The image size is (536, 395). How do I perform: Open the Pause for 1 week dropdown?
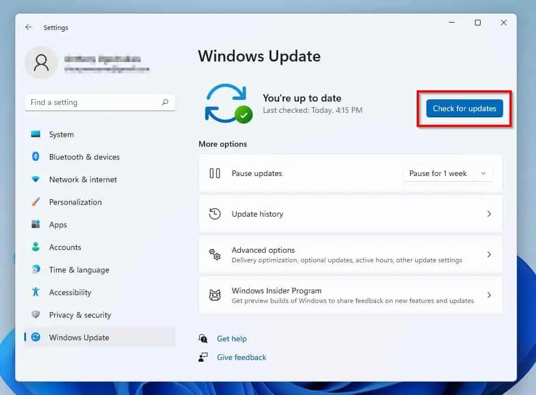[x=448, y=173]
